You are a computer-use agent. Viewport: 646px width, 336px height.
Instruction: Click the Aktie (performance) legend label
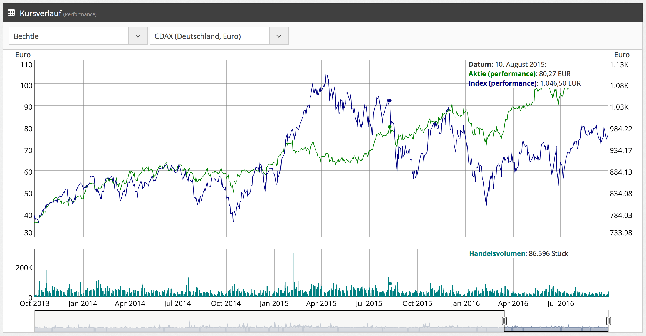pyautogui.click(x=502, y=74)
